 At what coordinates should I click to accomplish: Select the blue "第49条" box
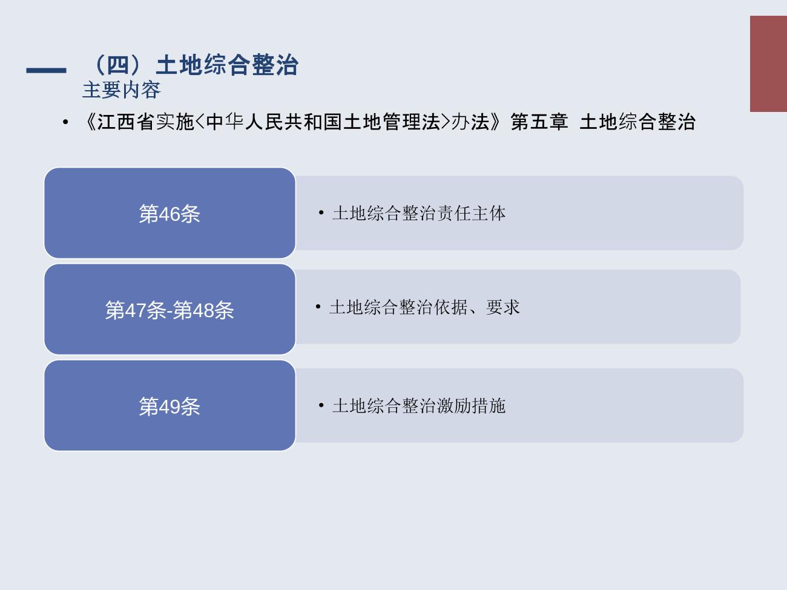[x=170, y=406]
